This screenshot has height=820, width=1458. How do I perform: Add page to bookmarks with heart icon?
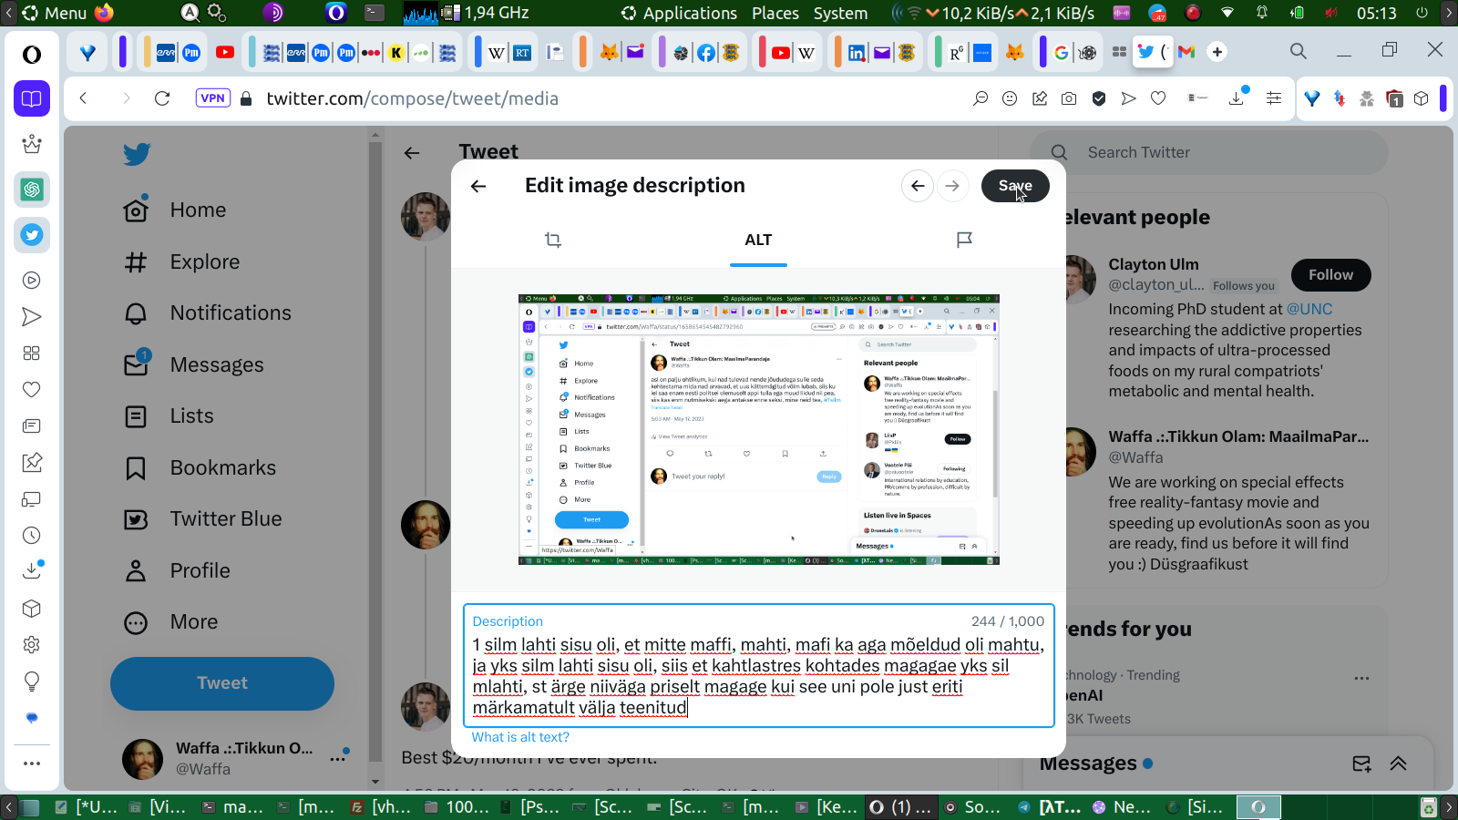tap(1158, 98)
